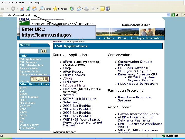Open the eForm employee site link
This screenshot has width=185, height=139.
point(68,62)
